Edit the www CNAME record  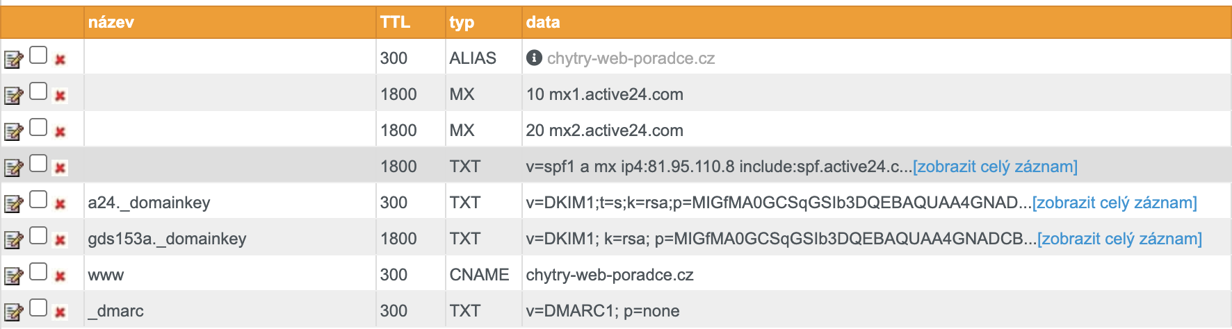tap(13, 276)
